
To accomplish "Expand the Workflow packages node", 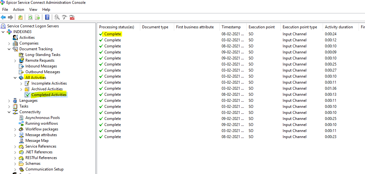I will pyautogui.click(x=15, y=129).
